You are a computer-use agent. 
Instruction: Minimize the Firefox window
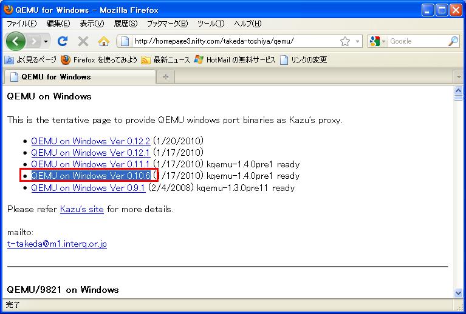tap(427, 10)
